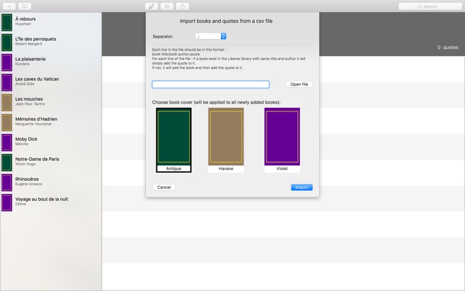Click the '0 quotes' counter text
The image size is (465, 291).
click(448, 48)
